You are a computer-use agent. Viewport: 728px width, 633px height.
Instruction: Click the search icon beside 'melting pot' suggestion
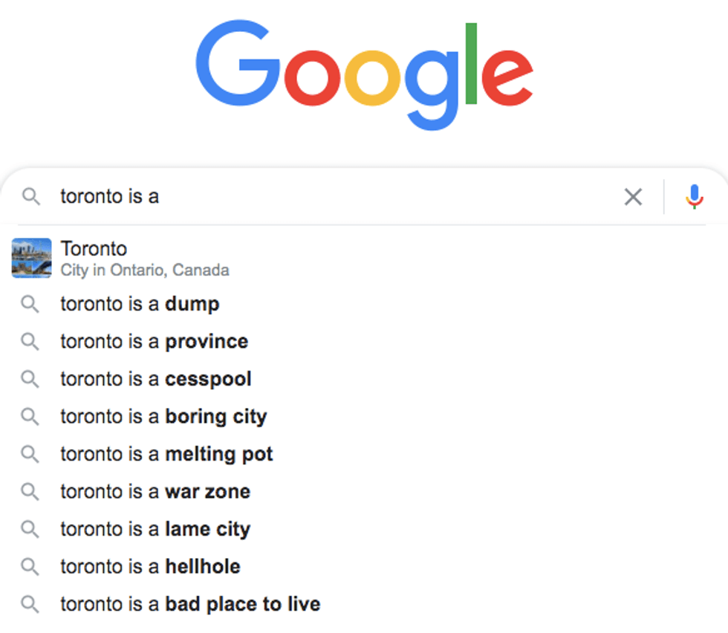tap(30, 454)
